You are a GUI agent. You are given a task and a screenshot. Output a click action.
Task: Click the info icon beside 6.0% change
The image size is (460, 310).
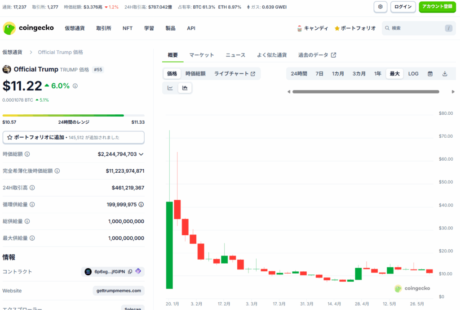click(x=75, y=86)
